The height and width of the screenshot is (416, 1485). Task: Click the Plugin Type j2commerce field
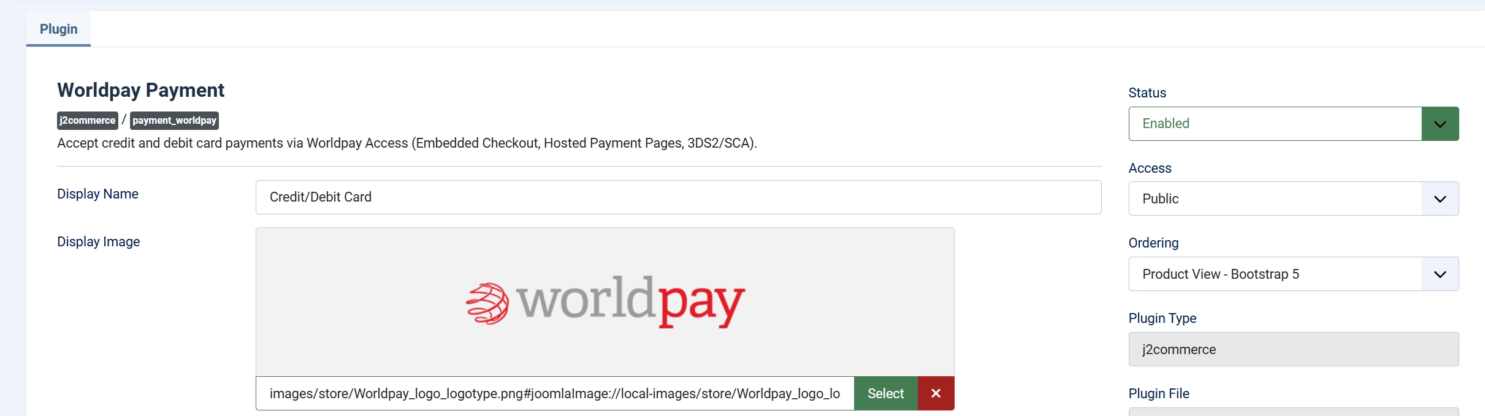pyautogui.click(x=1293, y=349)
